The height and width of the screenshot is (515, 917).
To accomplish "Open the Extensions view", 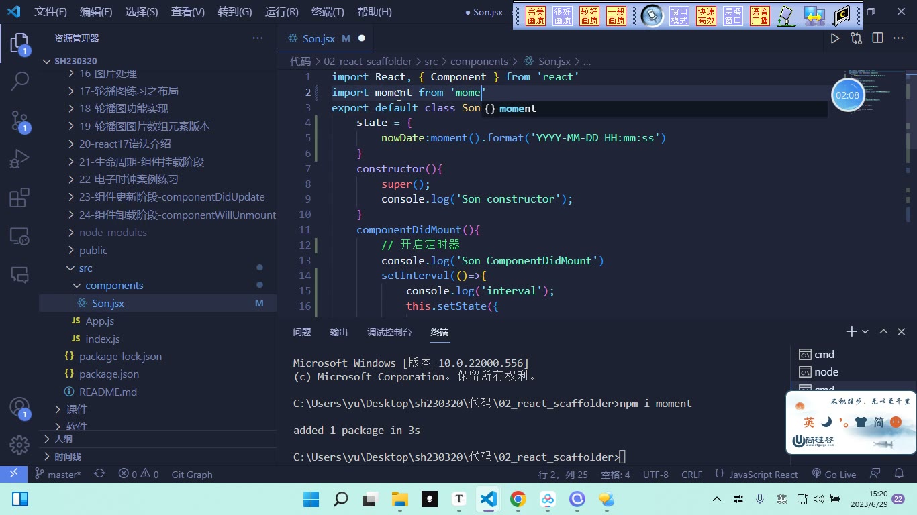I will tap(19, 198).
